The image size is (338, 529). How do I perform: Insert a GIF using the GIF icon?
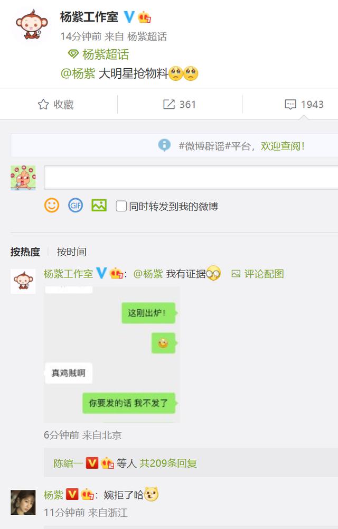click(75, 205)
